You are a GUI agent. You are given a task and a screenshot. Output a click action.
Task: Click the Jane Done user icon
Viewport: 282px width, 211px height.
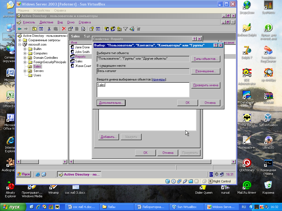pyautogui.click(x=72, y=47)
